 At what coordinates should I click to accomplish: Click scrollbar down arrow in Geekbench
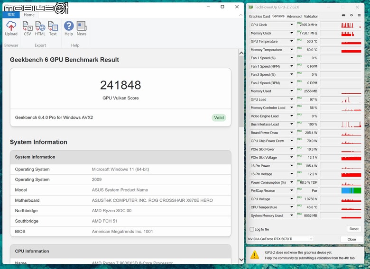click(241, 260)
